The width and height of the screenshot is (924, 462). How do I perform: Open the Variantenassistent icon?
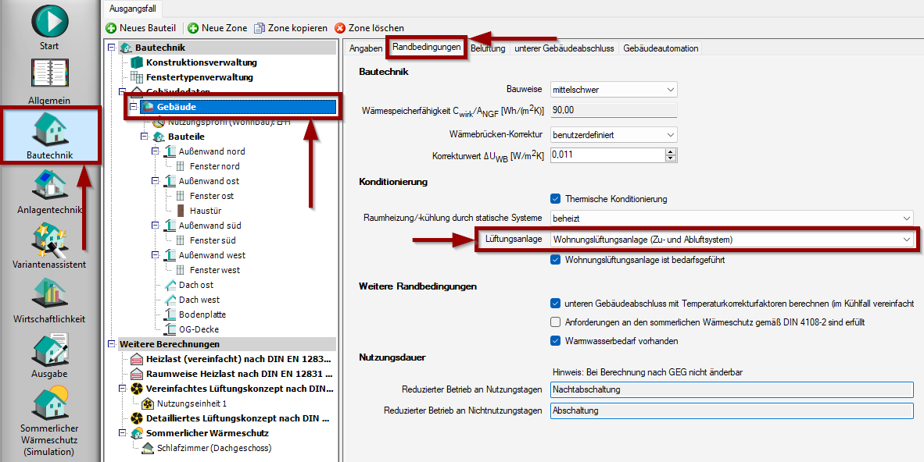click(50, 240)
